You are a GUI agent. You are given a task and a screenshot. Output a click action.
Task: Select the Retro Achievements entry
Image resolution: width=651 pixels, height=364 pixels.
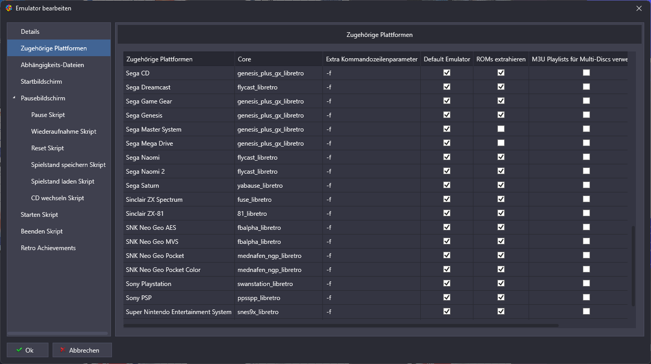[x=48, y=248]
